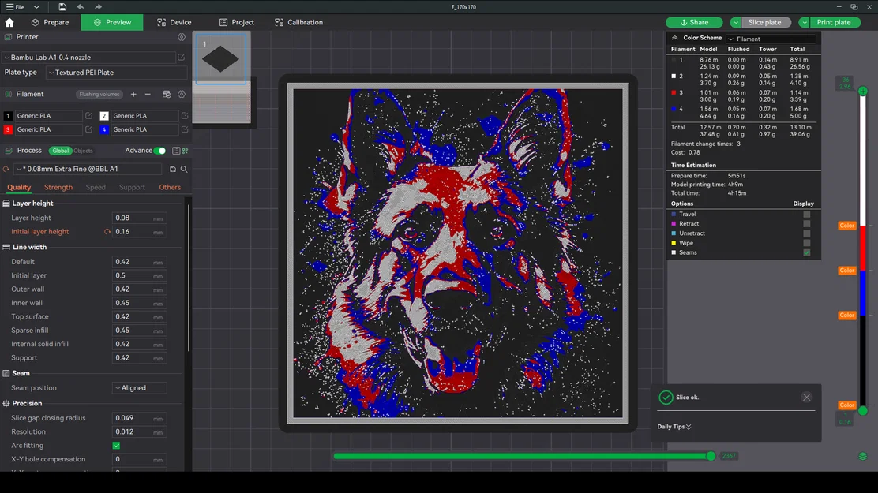Open the Strength settings tab

pos(58,188)
